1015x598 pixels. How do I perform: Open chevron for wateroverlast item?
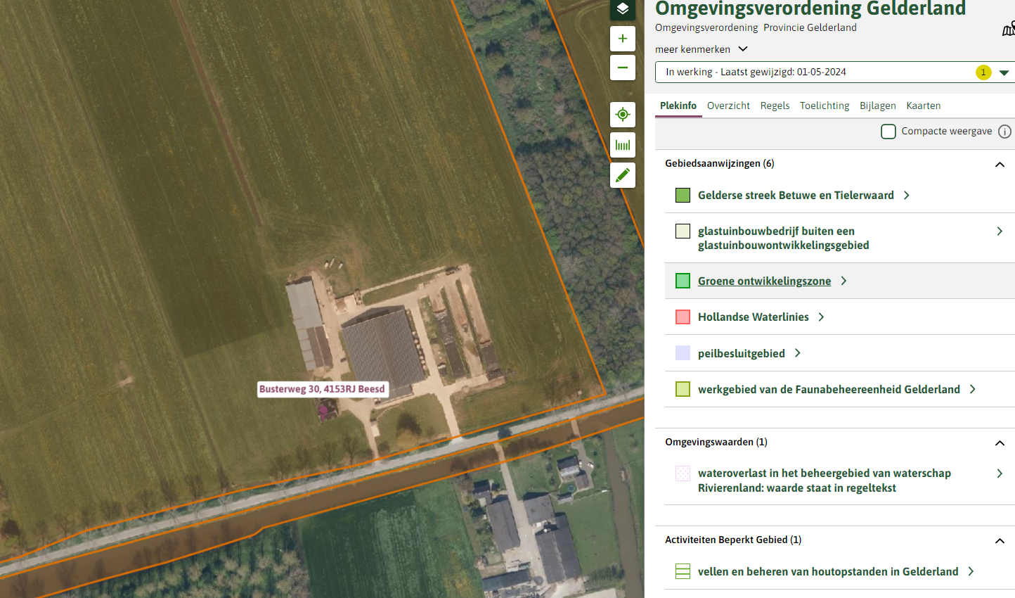point(1000,473)
